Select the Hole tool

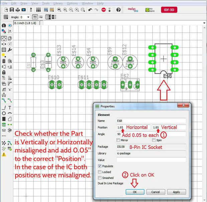[4, 130]
